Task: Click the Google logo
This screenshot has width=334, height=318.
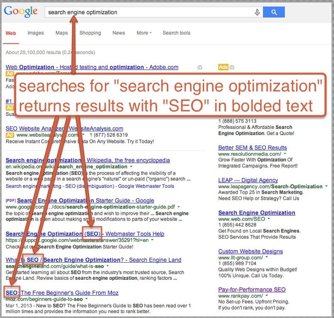Action: click(x=21, y=12)
